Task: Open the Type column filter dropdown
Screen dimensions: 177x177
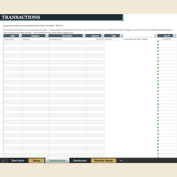Action: coord(121,36)
